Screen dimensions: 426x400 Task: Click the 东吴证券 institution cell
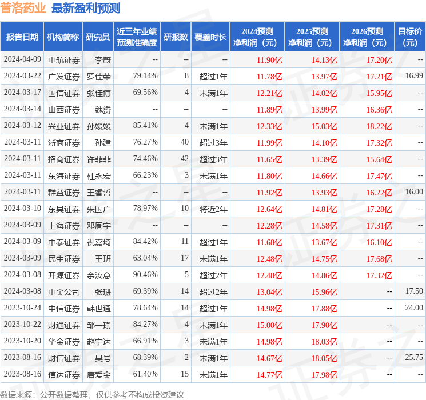64,209
